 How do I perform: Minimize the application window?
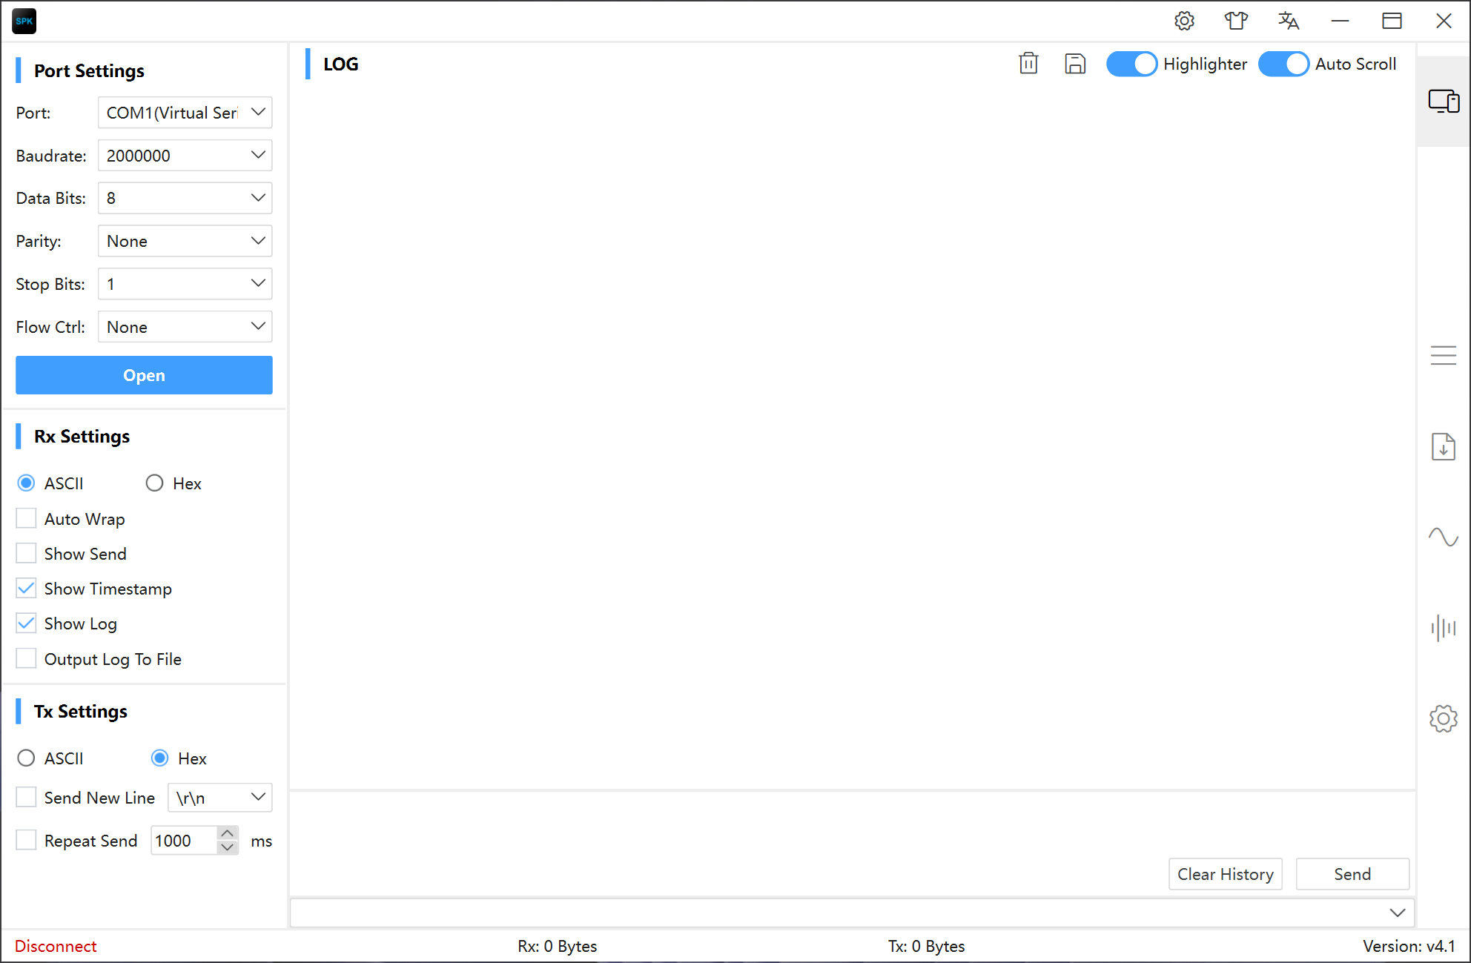[1340, 21]
